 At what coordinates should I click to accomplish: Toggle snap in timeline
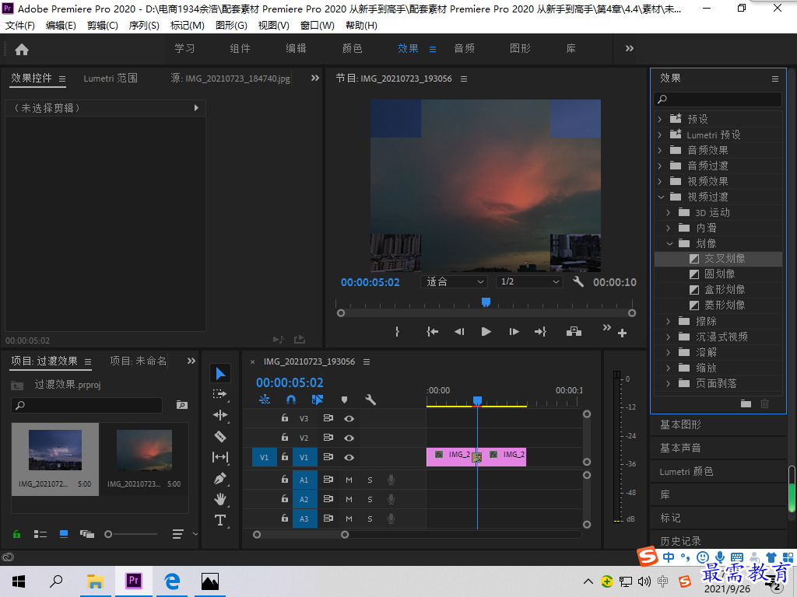click(291, 400)
